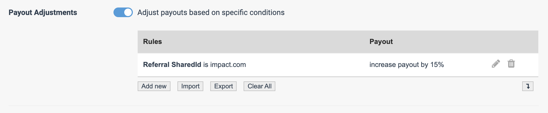548x113 pixels.
Task: Edit the Referral SharedId rule with pencil icon
Action: tap(496, 64)
